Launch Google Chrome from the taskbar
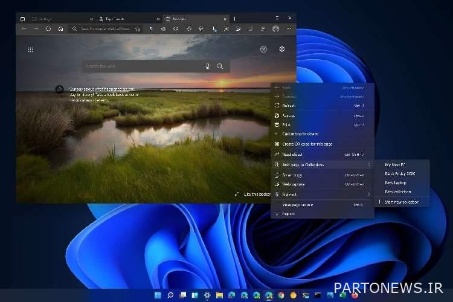Viewport: 453px width, 302px height. click(281, 295)
